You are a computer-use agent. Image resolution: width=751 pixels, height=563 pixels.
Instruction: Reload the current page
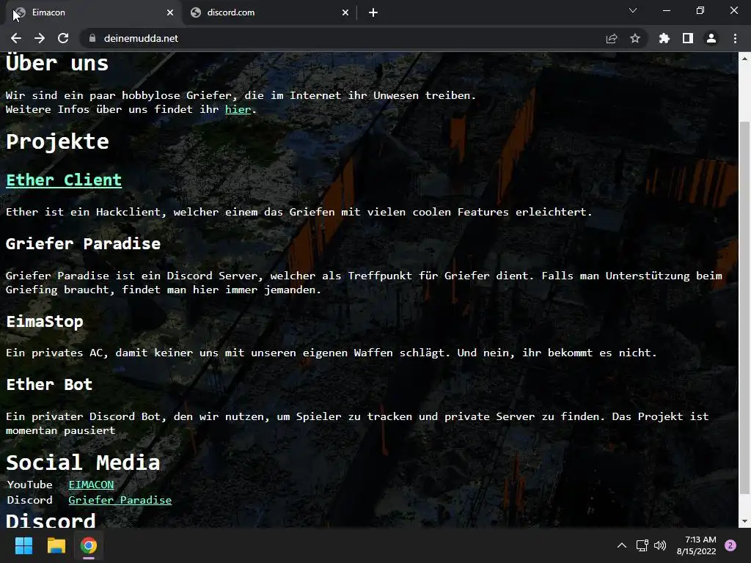tap(63, 38)
